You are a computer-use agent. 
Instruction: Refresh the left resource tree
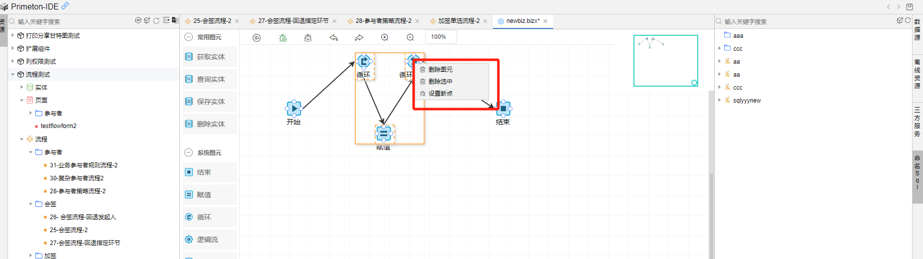[x=156, y=21]
